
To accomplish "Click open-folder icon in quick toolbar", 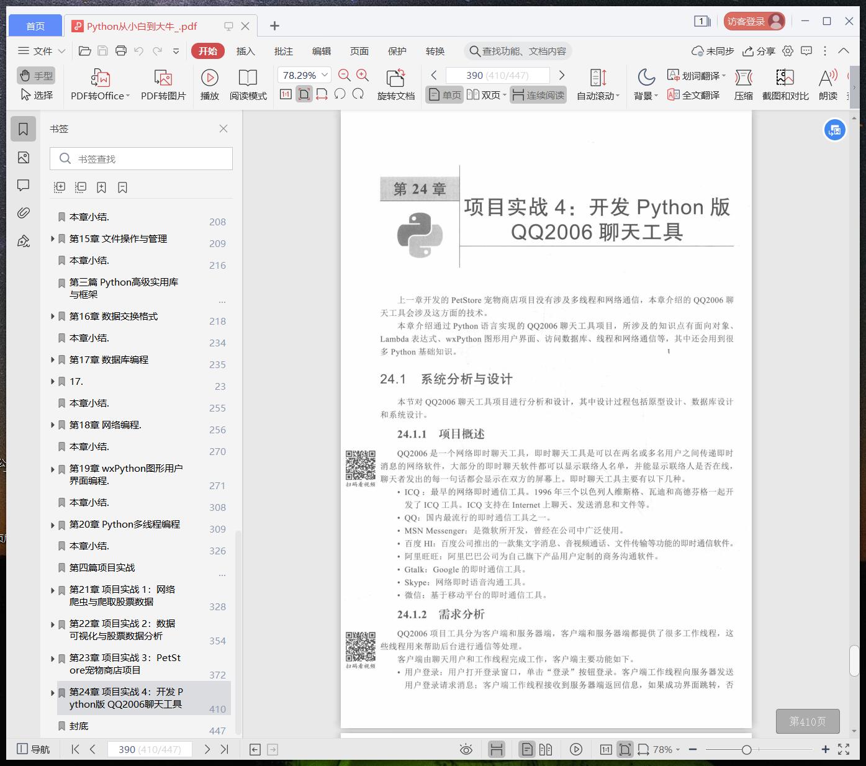I will pyautogui.click(x=85, y=51).
